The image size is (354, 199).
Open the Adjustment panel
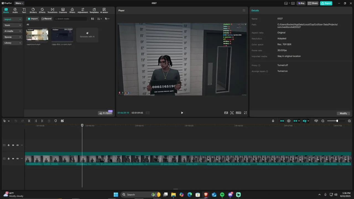83,11
